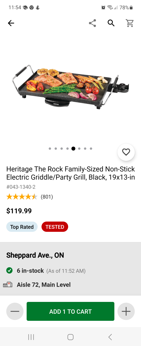Tap ADD 1 TO CART button
The width and height of the screenshot is (141, 346).
pos(70,311)
